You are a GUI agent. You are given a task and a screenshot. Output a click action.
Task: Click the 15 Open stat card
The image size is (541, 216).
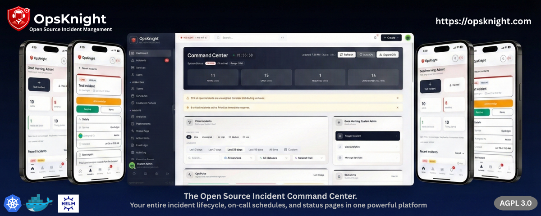coord(266,78)
